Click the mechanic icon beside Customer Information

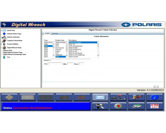click(x=4, y=41)
